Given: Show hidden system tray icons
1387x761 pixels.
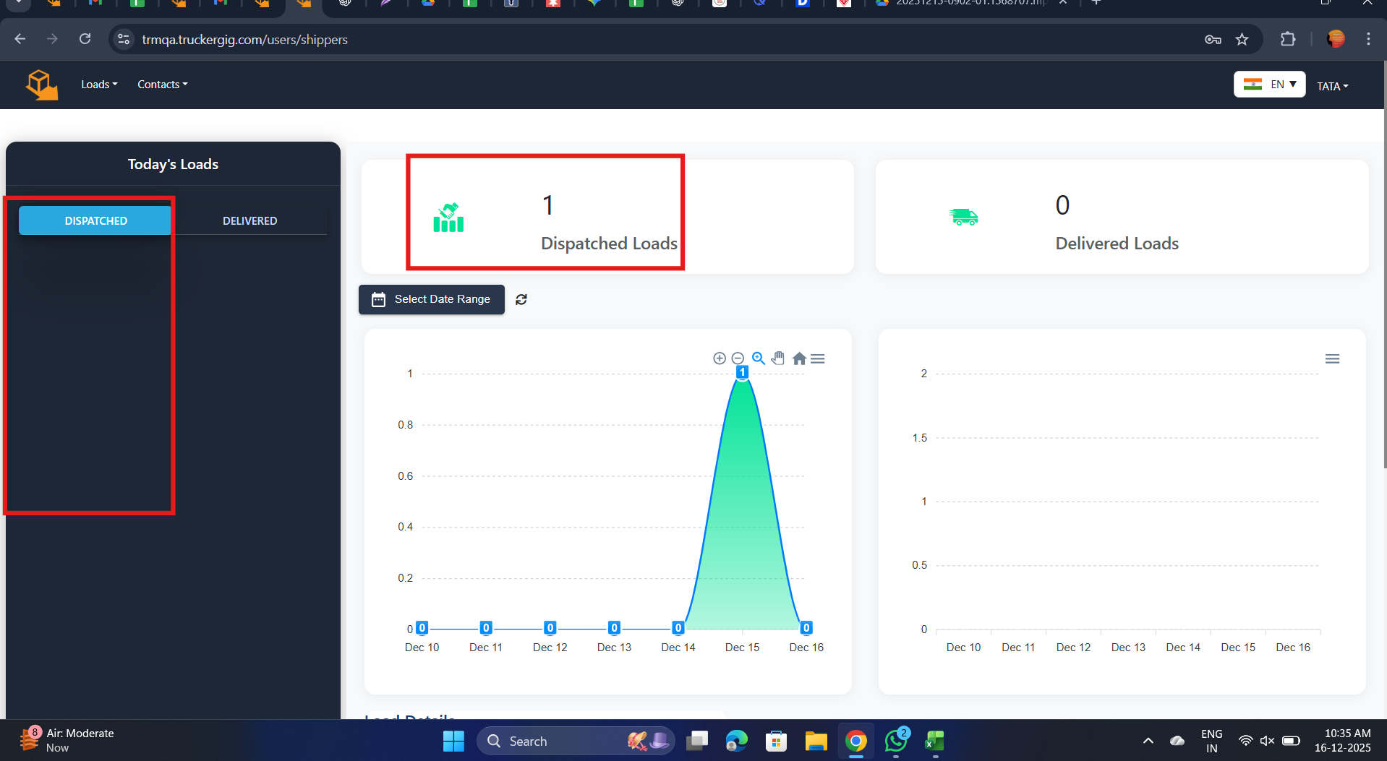Looking at the screenshot, I should 1148,741.
